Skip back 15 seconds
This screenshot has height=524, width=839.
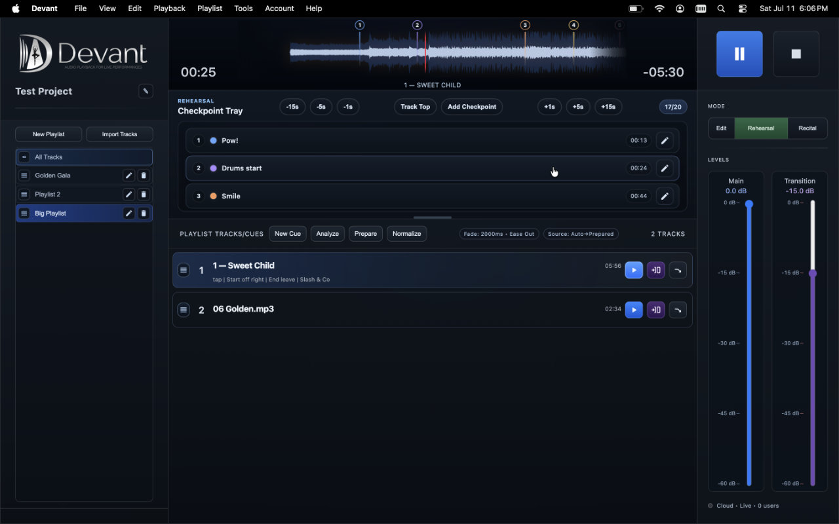292,107
